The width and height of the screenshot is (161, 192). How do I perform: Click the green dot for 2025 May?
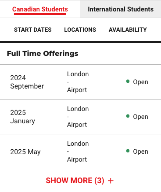point(128,151)
